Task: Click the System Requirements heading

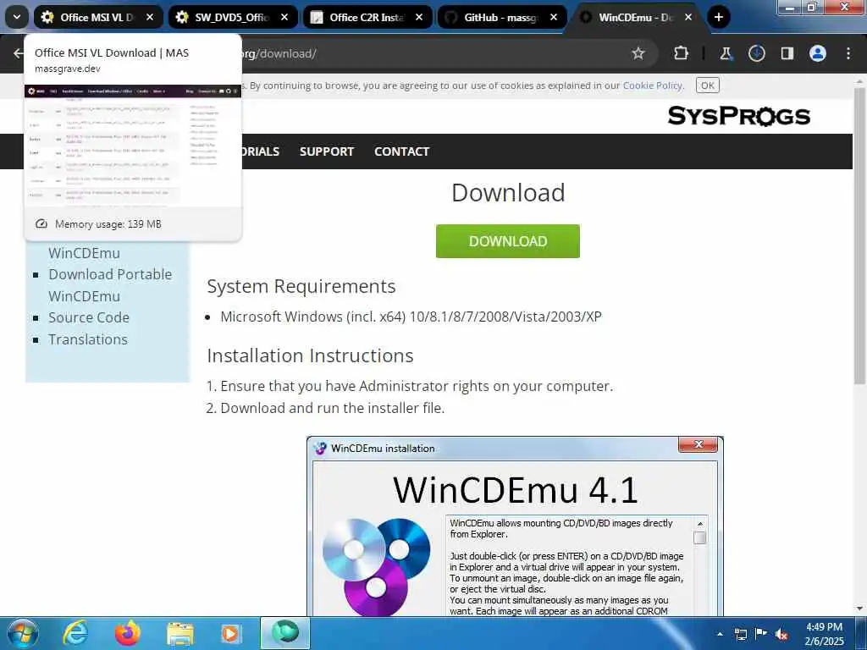Action: [301, 286]
